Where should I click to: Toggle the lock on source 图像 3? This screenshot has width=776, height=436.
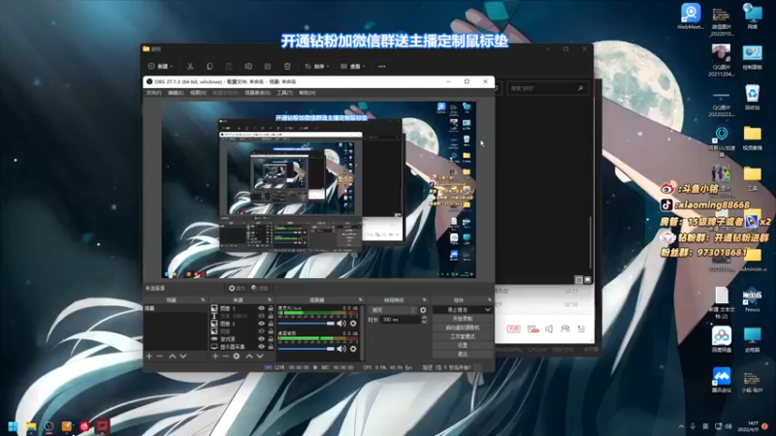coord(271,308)
